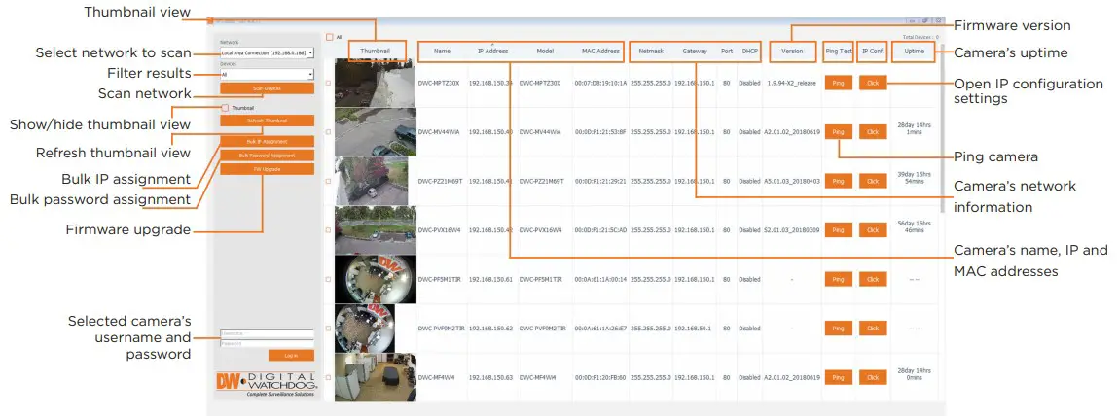The height and width of the screenshot is (416, 1119).
Task: Click the Gateway column header
Action: pyautogui.click(x=695, y=52)
